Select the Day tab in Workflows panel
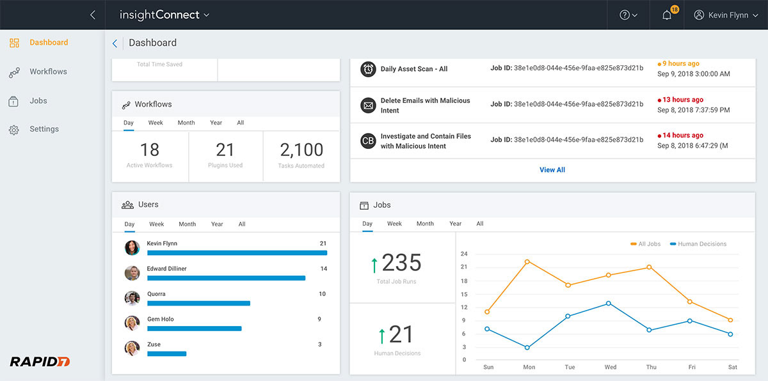Image resolution: width=768 pixels, height=381 pixels. coord(129,123)
